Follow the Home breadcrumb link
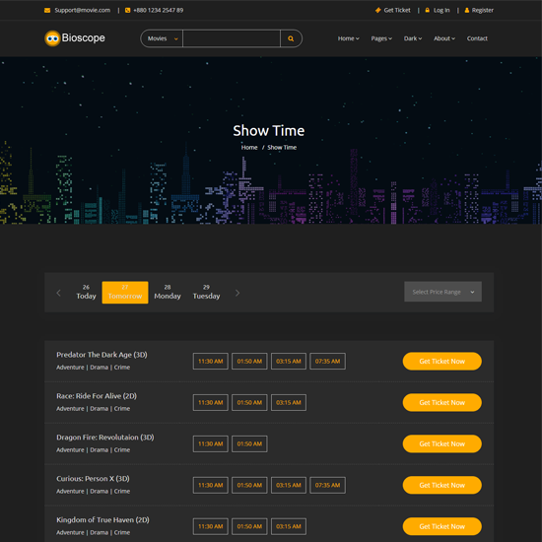Screen dimensions: 542x542 tap(249, 148)
